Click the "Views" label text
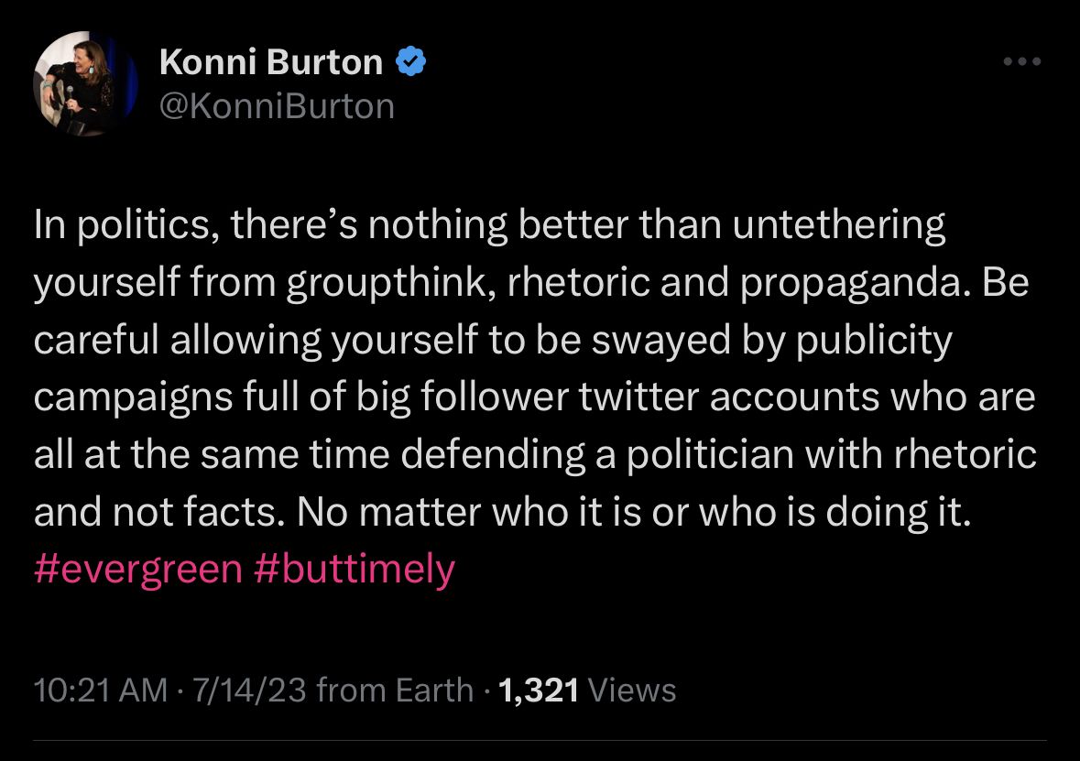Image resolution: width=1080 pixels, height=761 pixels. click(x=633, y=690)
